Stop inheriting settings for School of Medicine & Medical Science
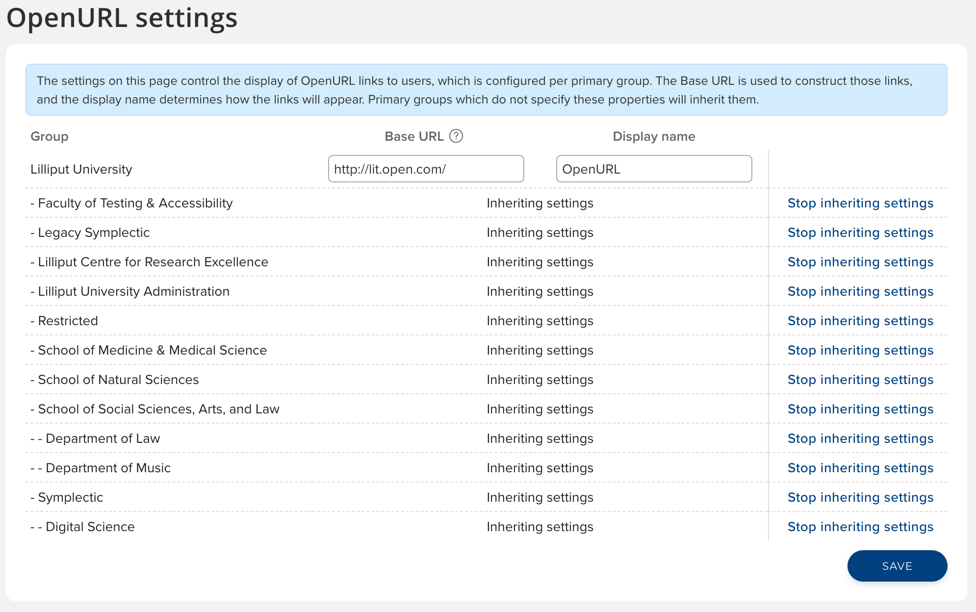The height and width of the screenshot is (612, 976). (860, 350)
